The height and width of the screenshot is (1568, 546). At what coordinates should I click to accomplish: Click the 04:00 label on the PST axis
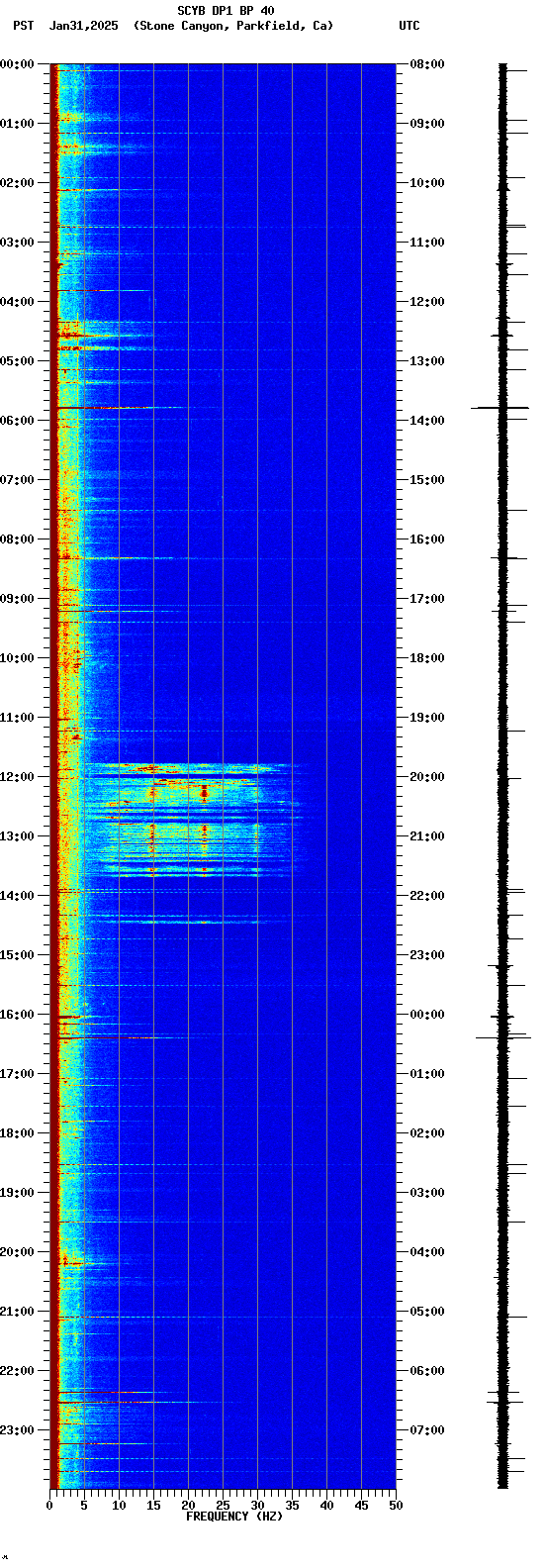(x=17, y=302)
